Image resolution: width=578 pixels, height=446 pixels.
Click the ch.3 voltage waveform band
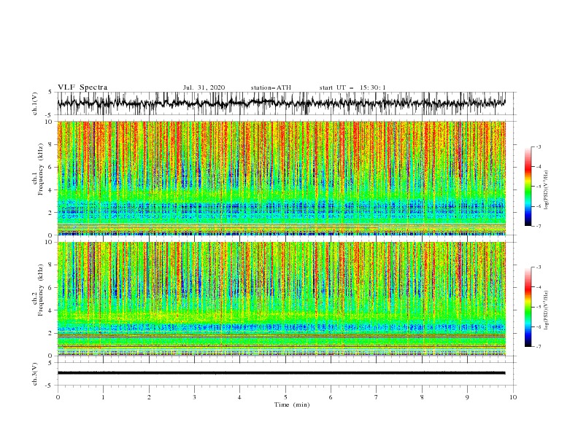click(x=281, y=373)
